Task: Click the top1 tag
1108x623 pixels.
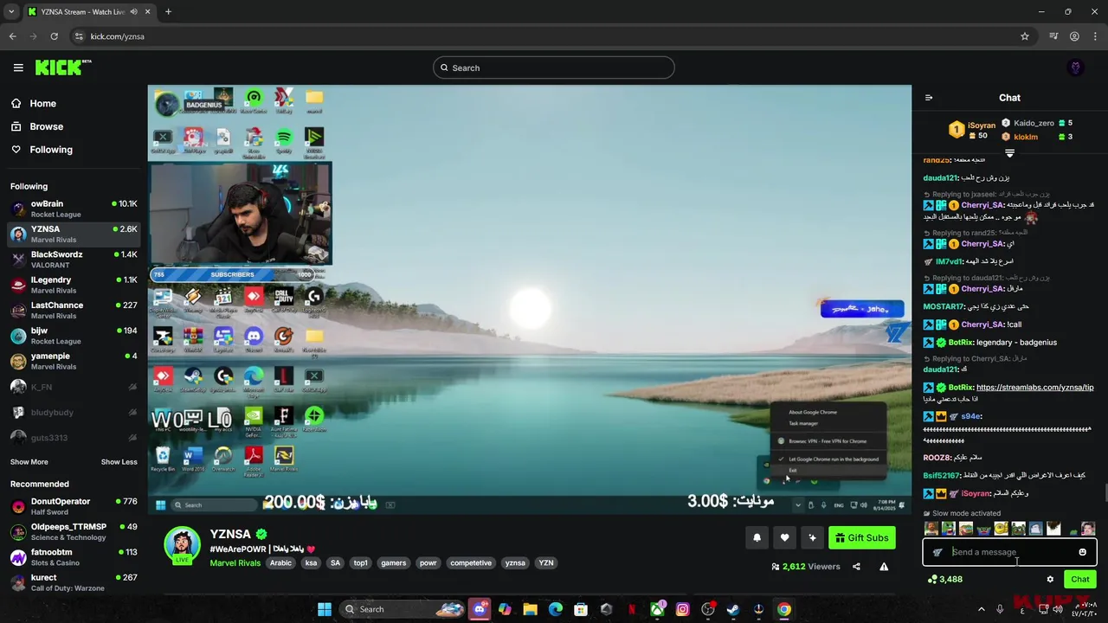Action: coord(361,562)
